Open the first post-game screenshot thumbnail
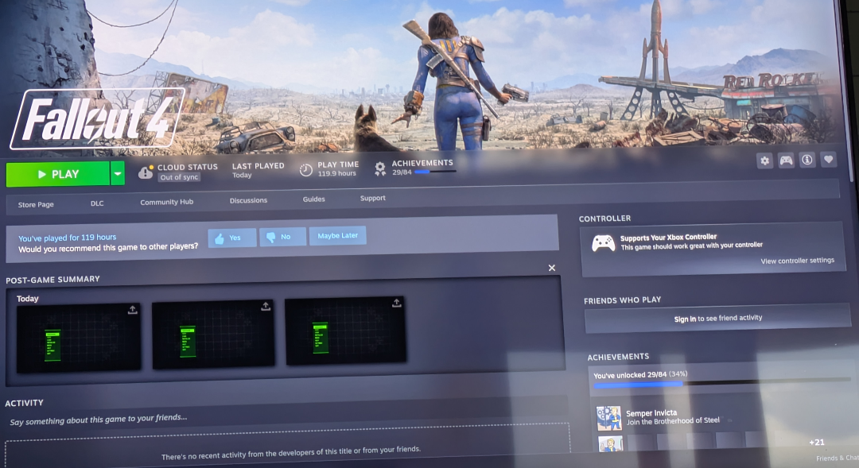This screenshot has height=468, width=859. coord(78,338)
